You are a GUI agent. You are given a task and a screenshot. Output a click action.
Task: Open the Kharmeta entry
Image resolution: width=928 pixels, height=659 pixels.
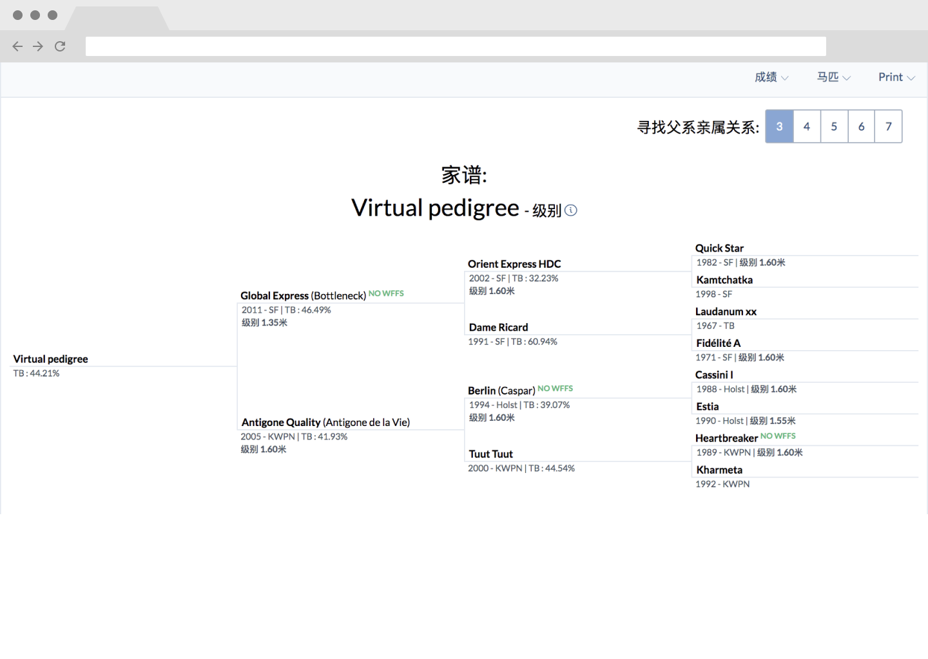[719, 470]
